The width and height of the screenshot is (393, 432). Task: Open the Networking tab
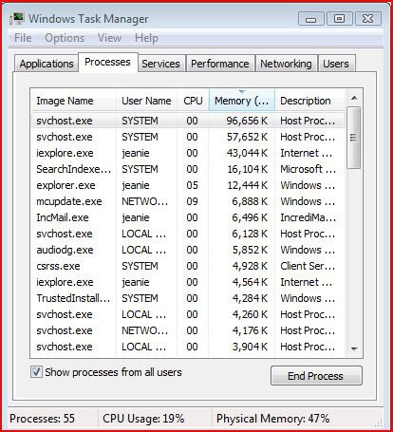[286, 64]
